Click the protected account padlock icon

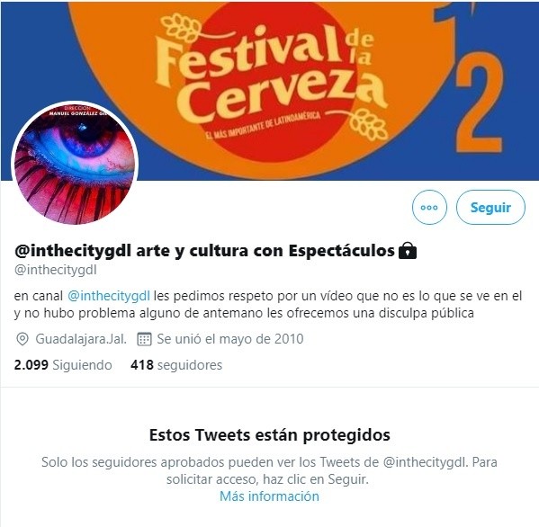407,250
